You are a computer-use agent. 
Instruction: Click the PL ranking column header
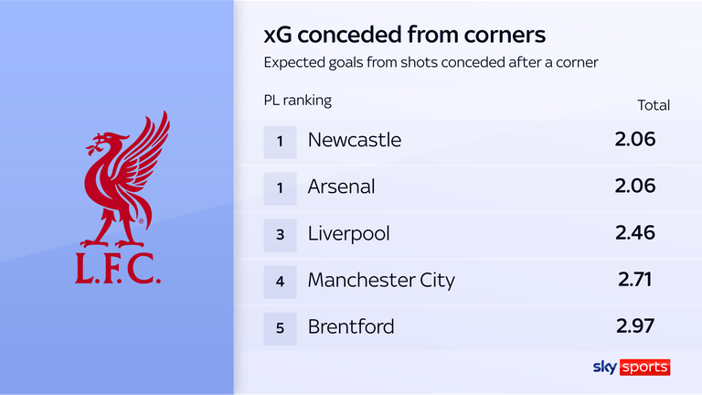pyautogui.click(x=297, y=100)
